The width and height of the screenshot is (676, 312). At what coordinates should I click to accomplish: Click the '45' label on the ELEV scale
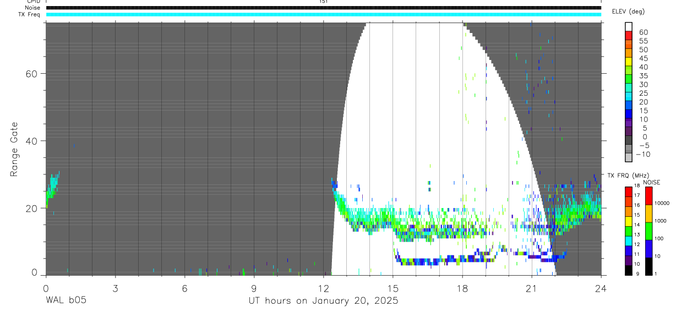[643, 58]
